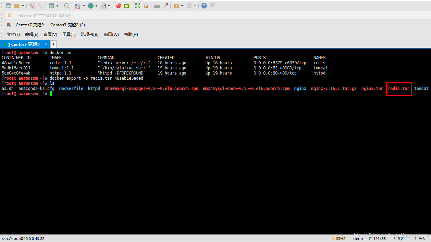Click container ID '5ce04c0fe4ab' in docker ps
This screenshot has height=242, width=431.
(x=16, y=73)
